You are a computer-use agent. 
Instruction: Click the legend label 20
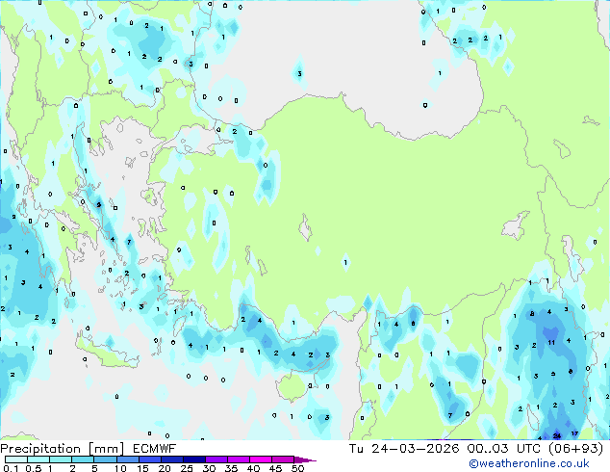point(165,468)
